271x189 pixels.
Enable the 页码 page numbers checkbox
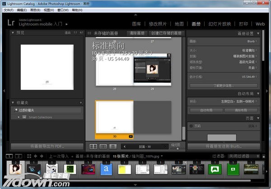(x=191, y=126)
